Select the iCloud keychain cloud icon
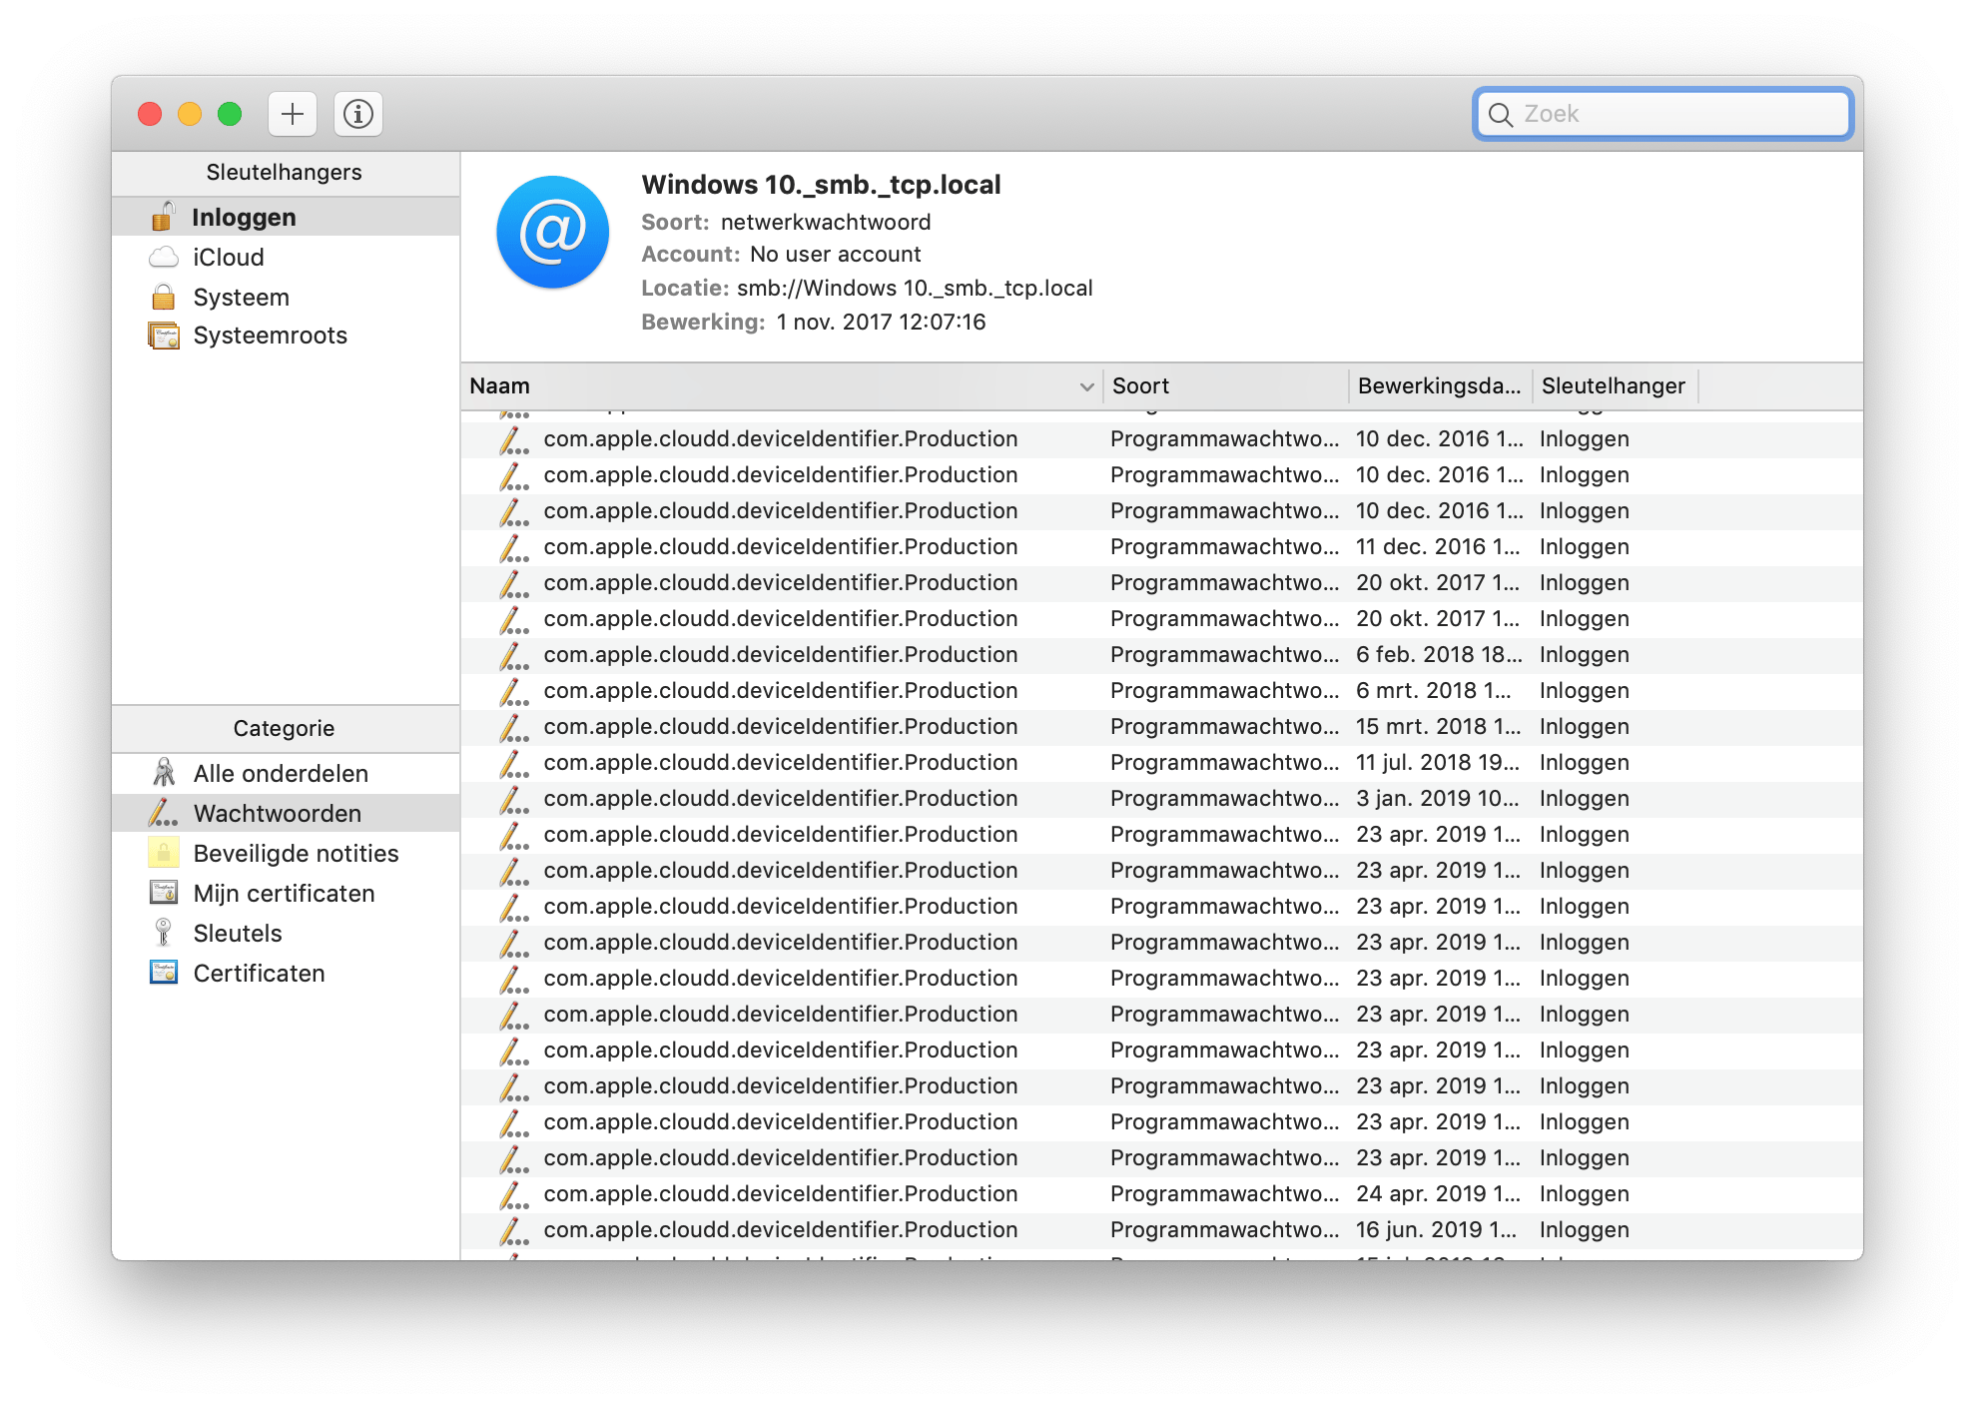 [x=163, y=258]
